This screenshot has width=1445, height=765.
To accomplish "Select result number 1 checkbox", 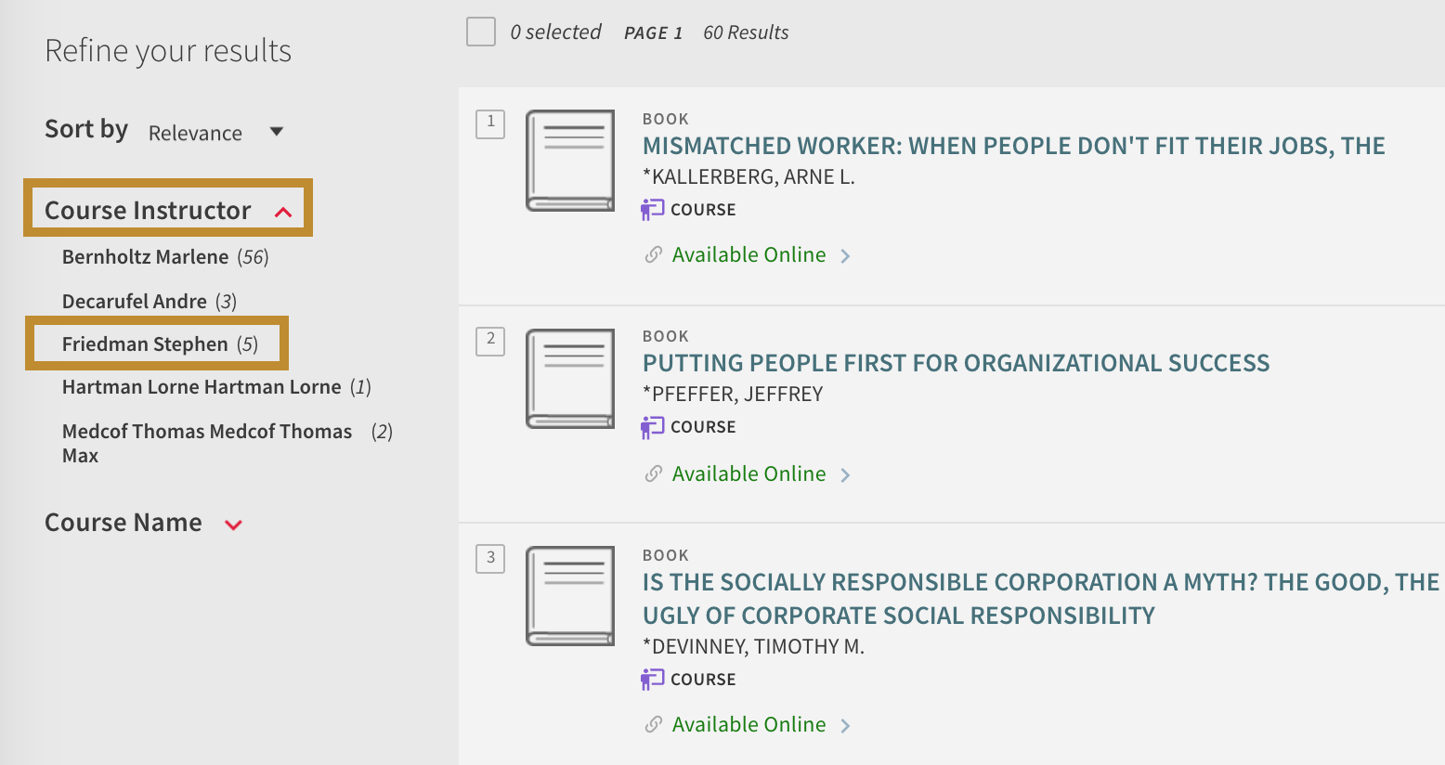I will 490,123.
